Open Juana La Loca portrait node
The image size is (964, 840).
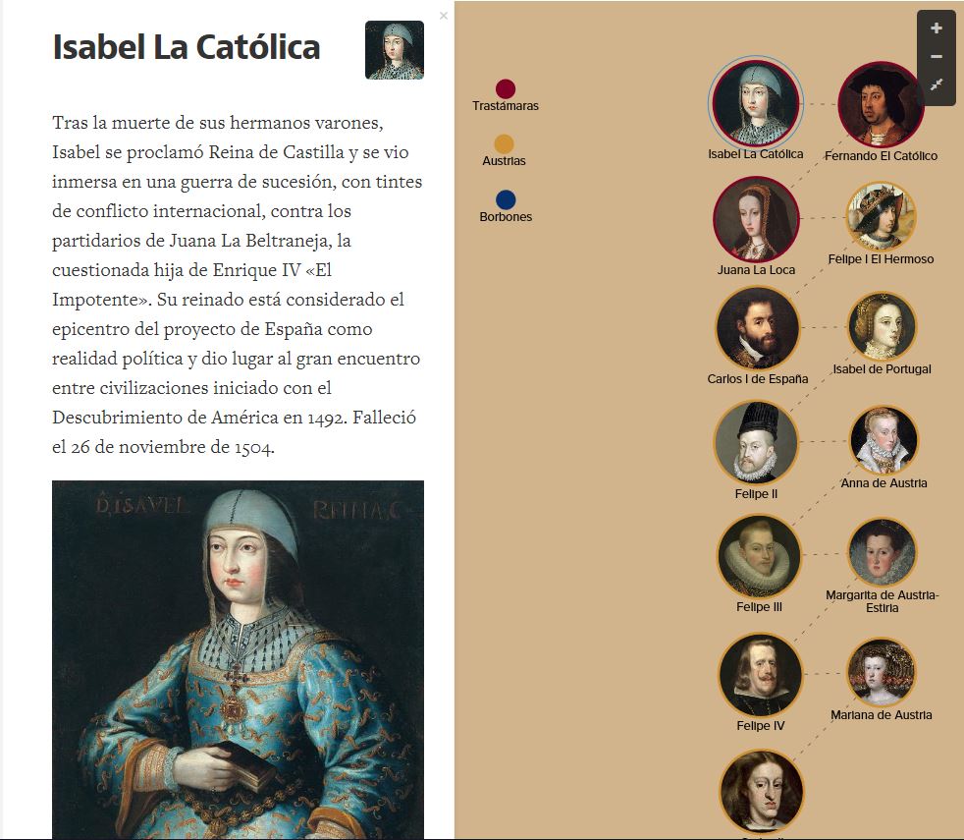tap(756, 219)
